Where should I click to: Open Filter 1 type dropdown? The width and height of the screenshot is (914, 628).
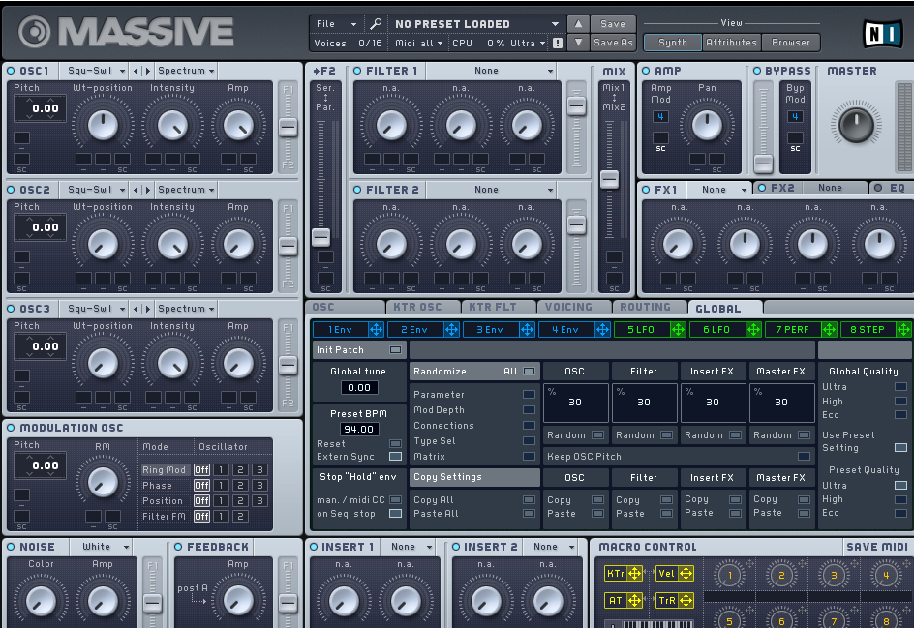(x=491, y=71)
